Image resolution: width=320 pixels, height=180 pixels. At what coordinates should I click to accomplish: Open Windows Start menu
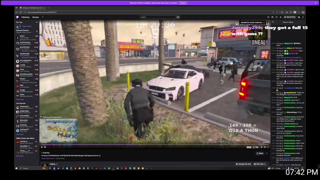(16, 168)
